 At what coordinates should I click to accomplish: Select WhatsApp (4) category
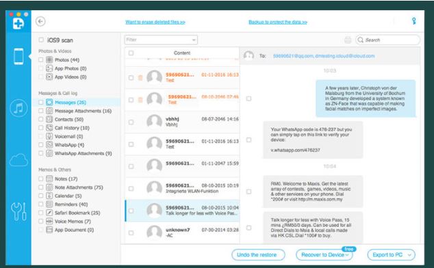(69, 145)
